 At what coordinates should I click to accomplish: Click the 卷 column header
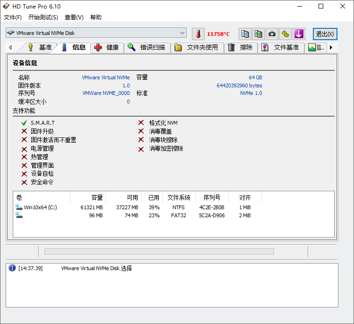point(42,197)
